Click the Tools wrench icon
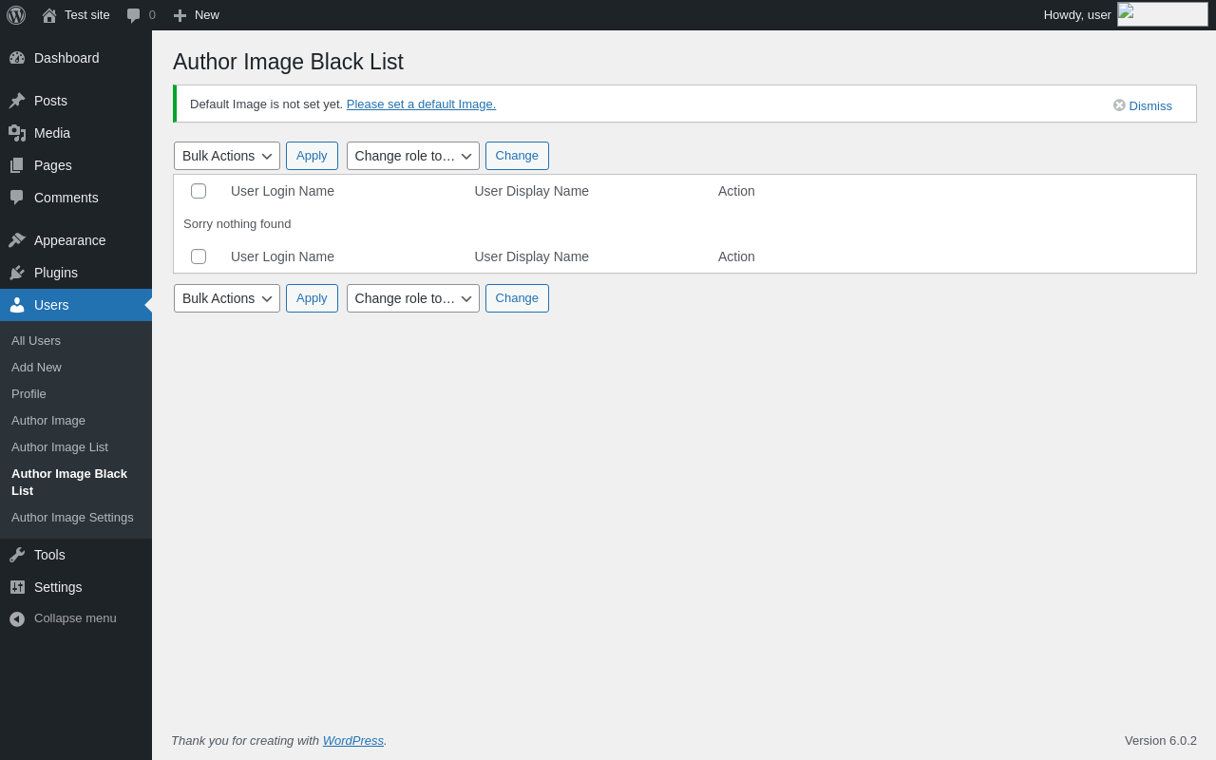 click(x=17, y=555)
